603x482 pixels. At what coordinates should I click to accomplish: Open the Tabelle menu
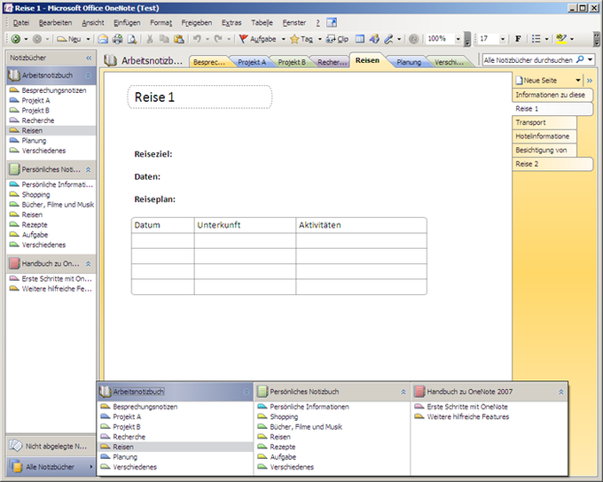262,23
